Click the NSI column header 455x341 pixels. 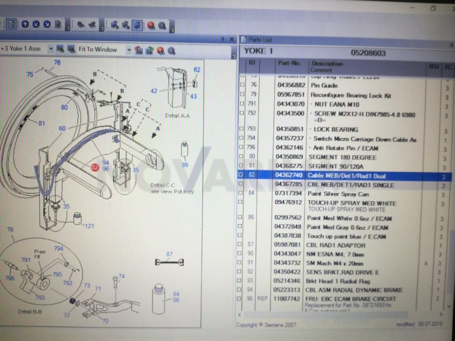(434, 67)
